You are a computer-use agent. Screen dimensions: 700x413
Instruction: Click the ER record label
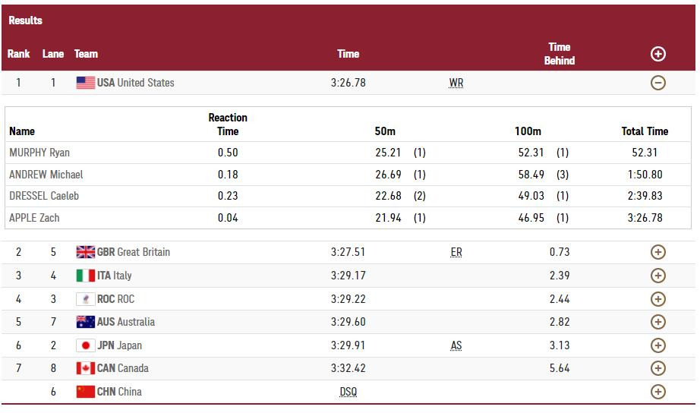click(x=456, y=252)
